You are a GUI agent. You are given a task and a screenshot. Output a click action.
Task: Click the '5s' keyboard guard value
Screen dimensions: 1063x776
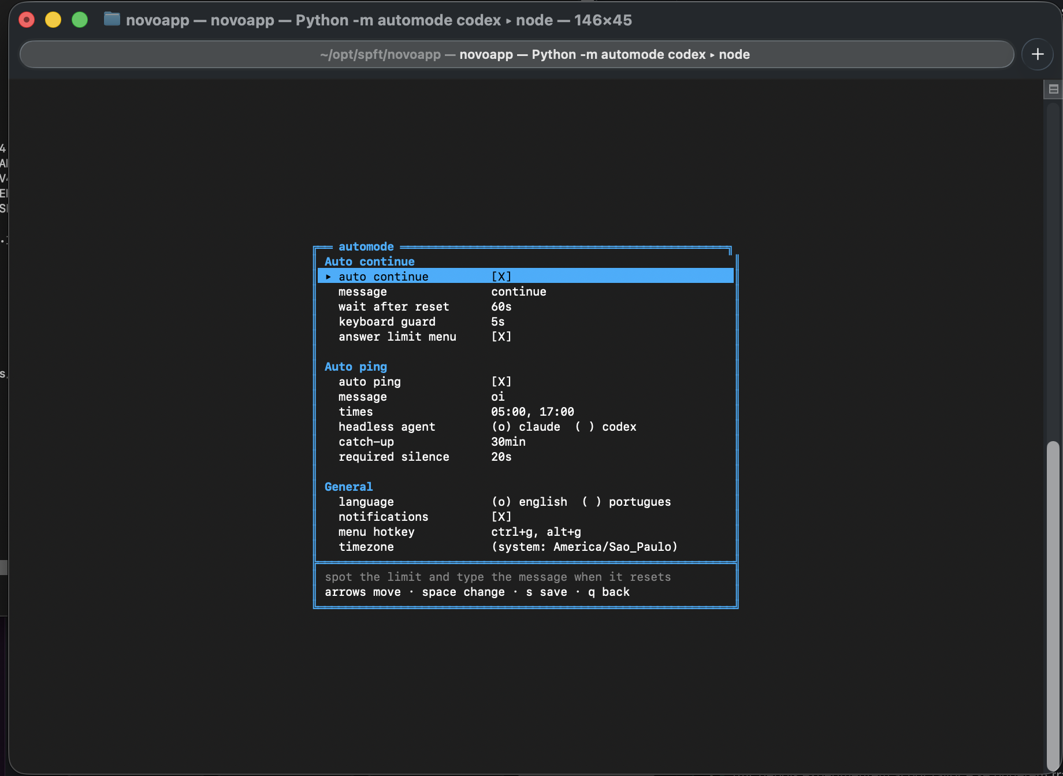point(498,322)
